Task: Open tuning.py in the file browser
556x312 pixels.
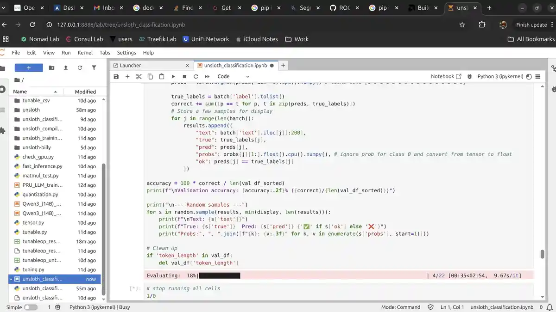Action: coord(33,269)
